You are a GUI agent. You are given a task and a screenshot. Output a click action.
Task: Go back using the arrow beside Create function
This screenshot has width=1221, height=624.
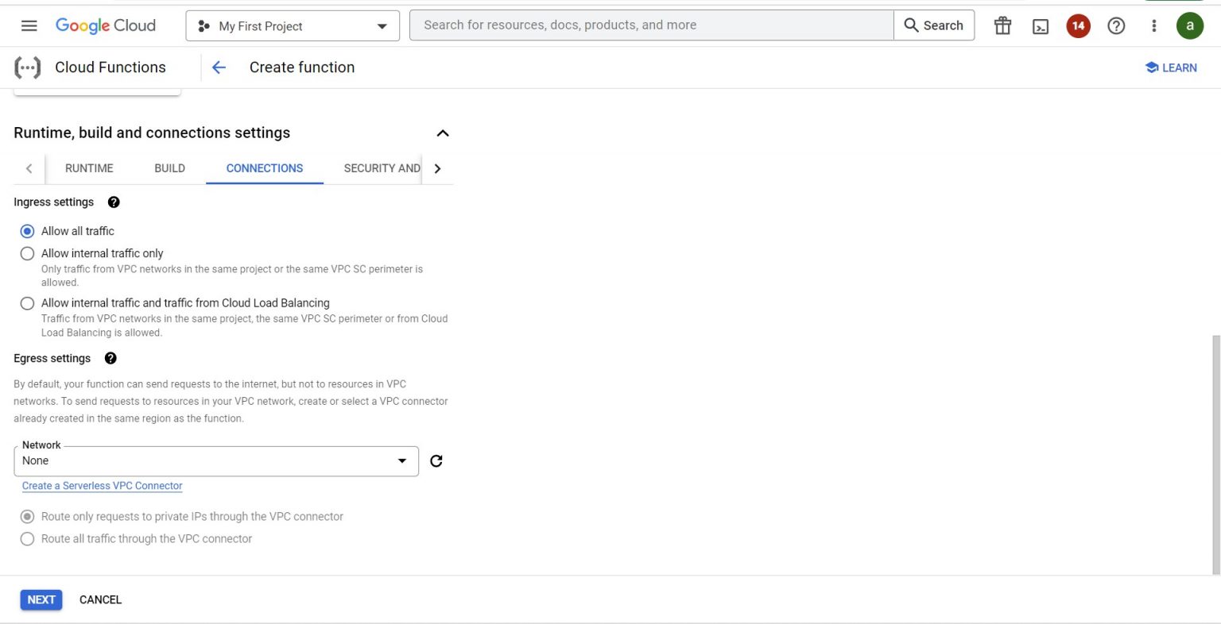(x=219, y=67)
